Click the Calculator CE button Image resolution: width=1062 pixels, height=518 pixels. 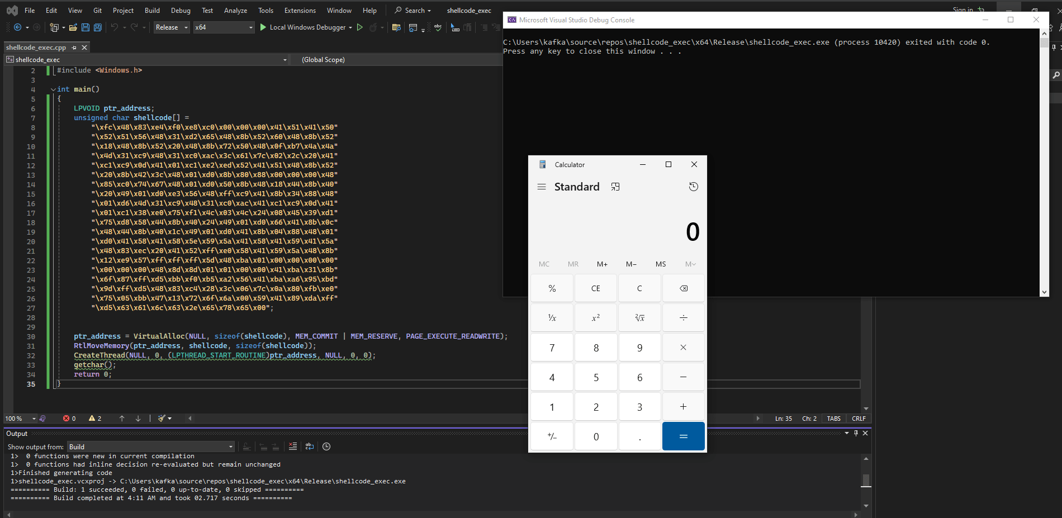(596, 288)
